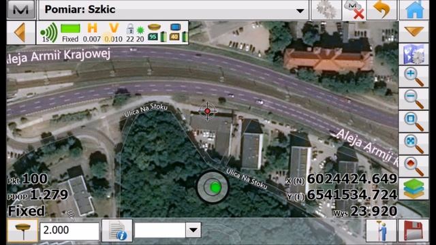Click the M with red X icon
436x245 pixels.
(354, 10)
